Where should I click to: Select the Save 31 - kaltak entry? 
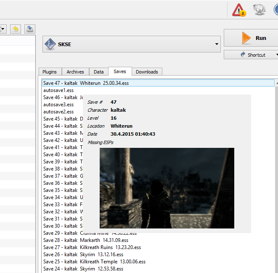tap(63, 219)
